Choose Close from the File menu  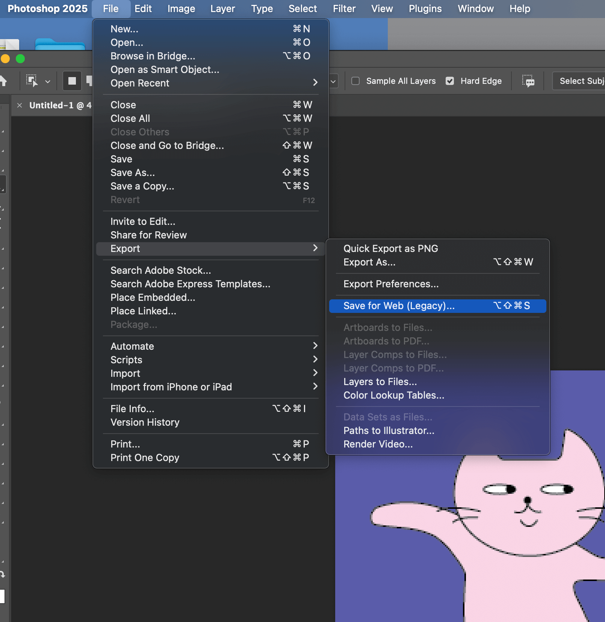(x=211, y=105)
